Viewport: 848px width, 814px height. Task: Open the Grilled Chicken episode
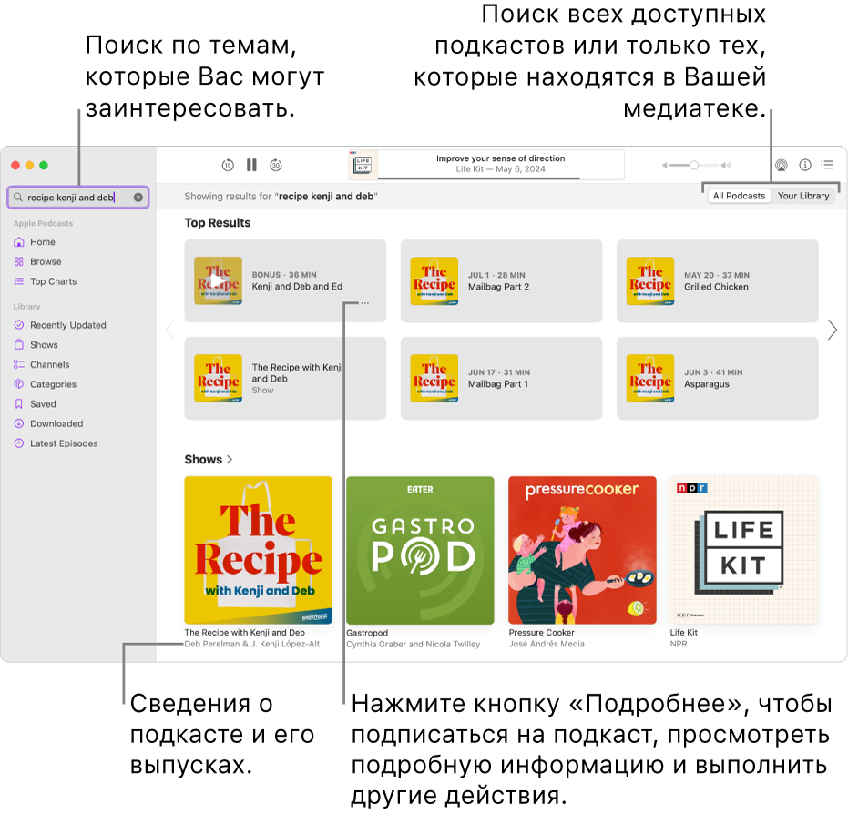point(717,281)
